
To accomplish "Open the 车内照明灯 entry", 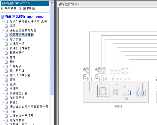I will (x=17, y=71).
